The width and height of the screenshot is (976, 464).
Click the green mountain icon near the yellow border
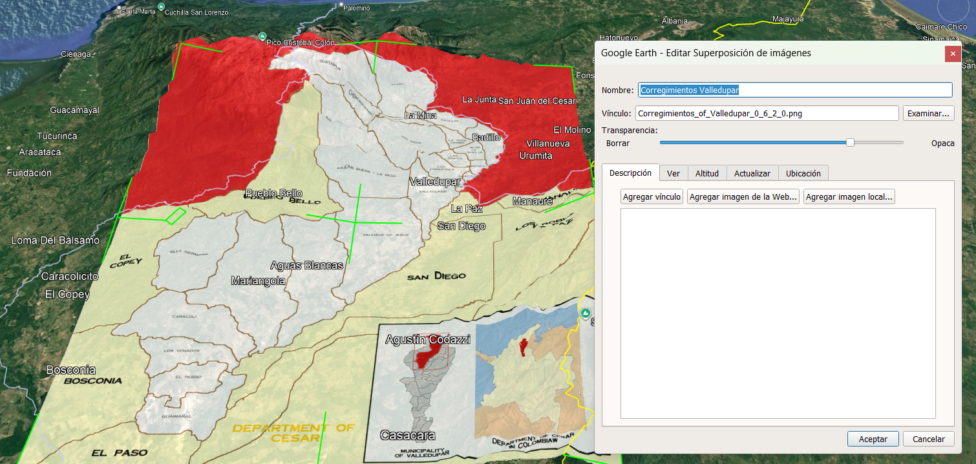(586, 313)
